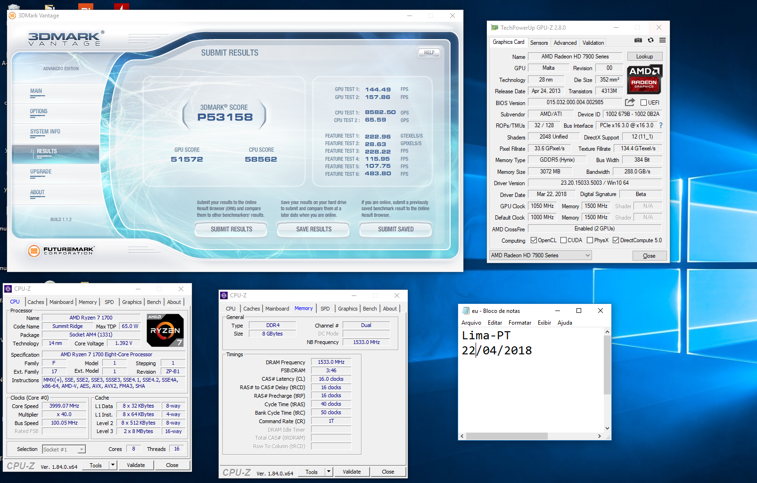Open the Ajuda menu in Notepad
Image resolution: width=757 pixels, height=483 pixels.
[565, 323]
